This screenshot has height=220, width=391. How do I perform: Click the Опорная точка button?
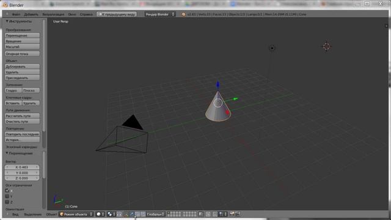click(x=22, y=54)
